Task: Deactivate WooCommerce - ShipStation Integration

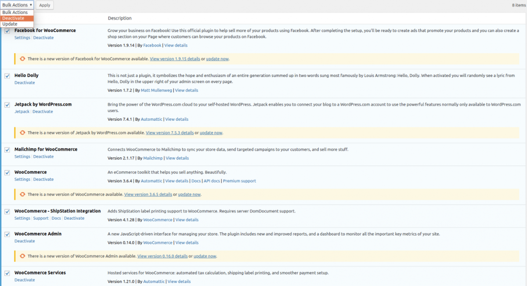Action: coord(74,218)
